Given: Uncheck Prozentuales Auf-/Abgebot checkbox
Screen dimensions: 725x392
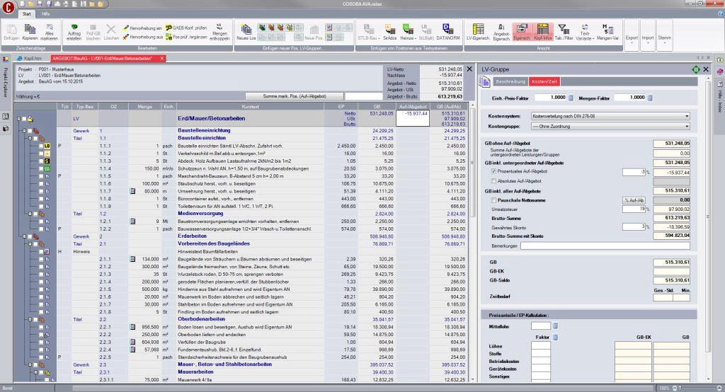Looking at the screenshot, I should [x=493, y=171].
